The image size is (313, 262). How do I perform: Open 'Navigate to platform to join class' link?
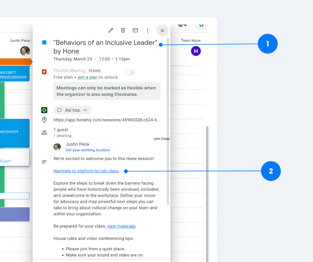point(86,171)
